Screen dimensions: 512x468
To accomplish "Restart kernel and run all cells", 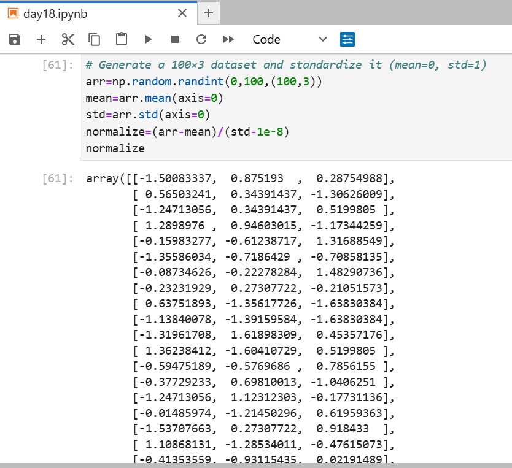I will [x=228, y=39].
